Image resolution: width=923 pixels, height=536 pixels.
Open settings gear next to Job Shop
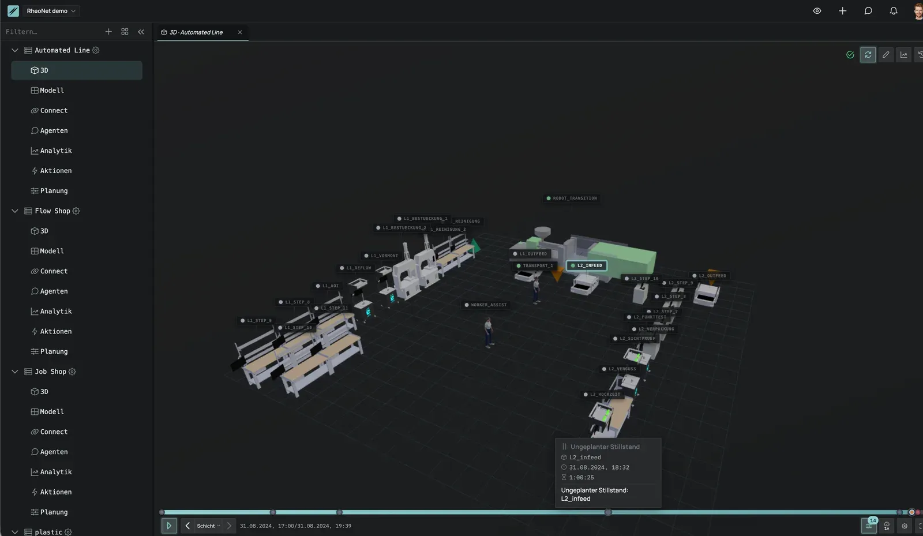72,372
